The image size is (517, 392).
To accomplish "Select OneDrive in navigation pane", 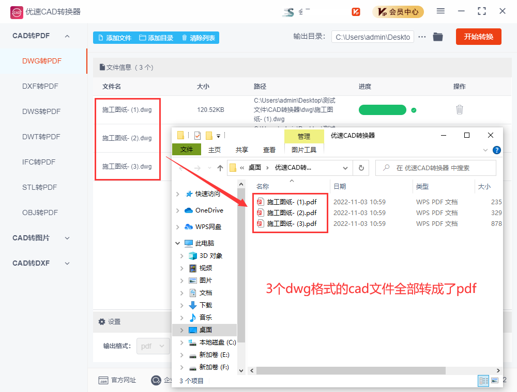I will [204, 210].
